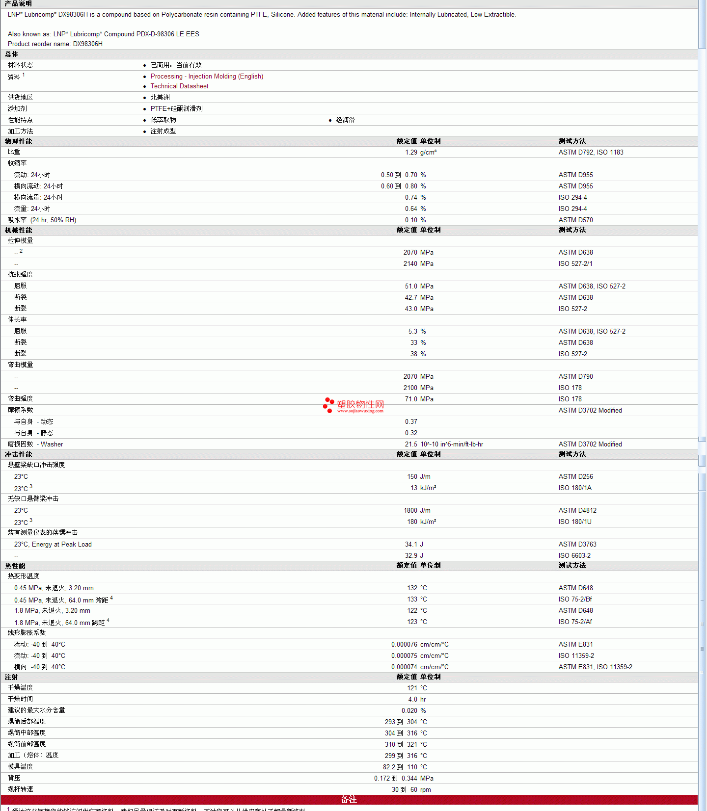Image resolution: width=707 pixels, height=811 pixels.
Task: Select the "Product reorder name: DX98306H" line
Action: pyautogui.click(x=55, y=44)
